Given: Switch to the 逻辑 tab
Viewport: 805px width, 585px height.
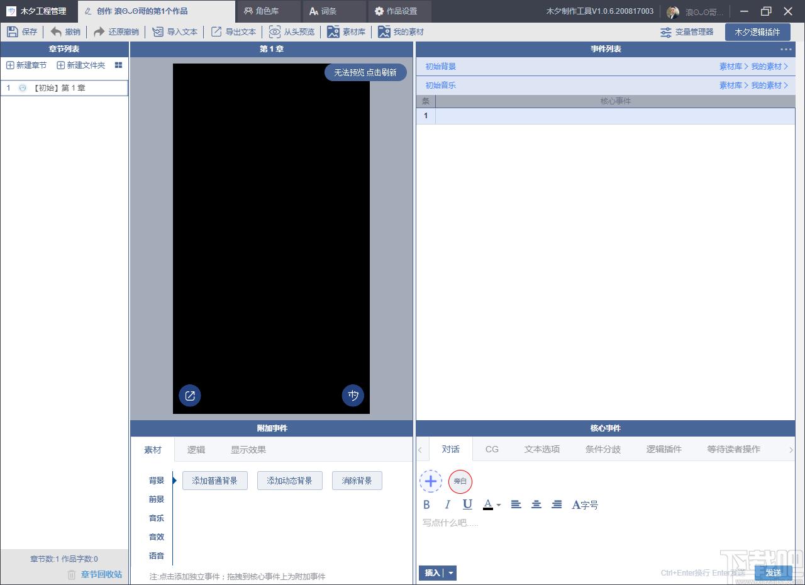Looking at the screenshot, I should click(x=196, y=450).
